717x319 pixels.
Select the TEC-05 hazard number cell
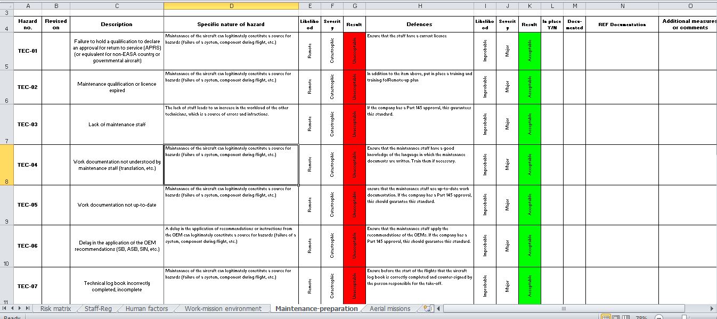click(x=28, y=205)
